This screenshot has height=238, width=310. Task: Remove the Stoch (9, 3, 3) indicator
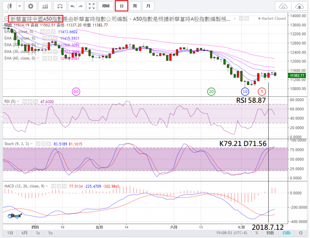tap(49, 144)
